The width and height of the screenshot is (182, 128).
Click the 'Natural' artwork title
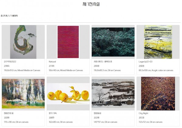(x=52, y=62)
